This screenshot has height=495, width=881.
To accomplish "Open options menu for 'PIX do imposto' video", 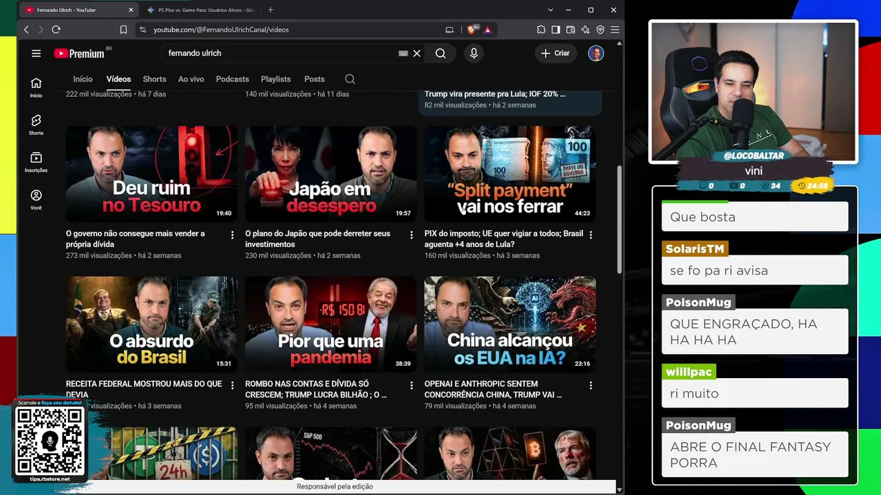I will 591,235.
